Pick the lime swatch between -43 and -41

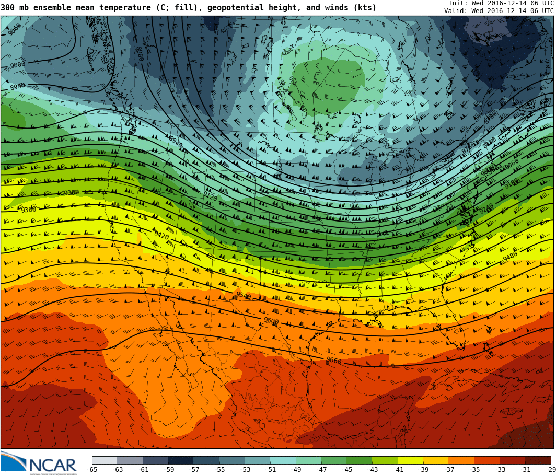[385, 460]
